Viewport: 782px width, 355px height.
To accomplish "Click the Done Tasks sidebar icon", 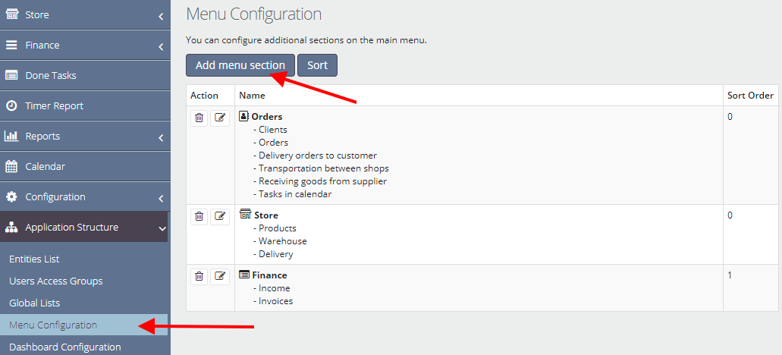I will (11, 75).
